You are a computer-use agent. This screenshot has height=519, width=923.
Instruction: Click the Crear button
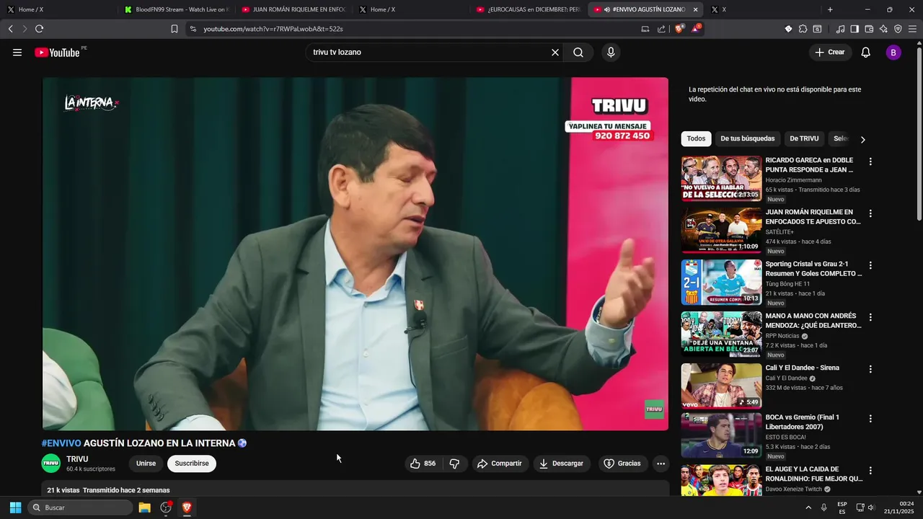tap(829, 53)
